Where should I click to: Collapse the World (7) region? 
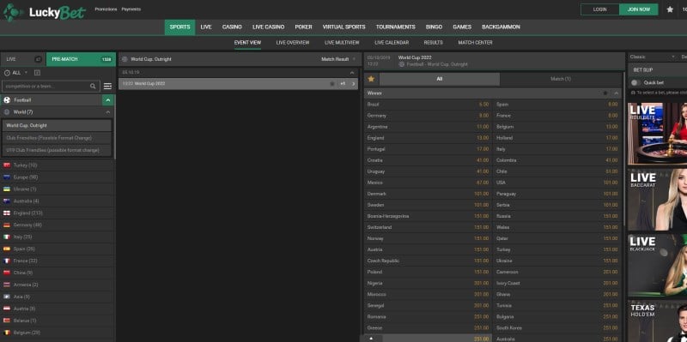(x=108, y=112)
